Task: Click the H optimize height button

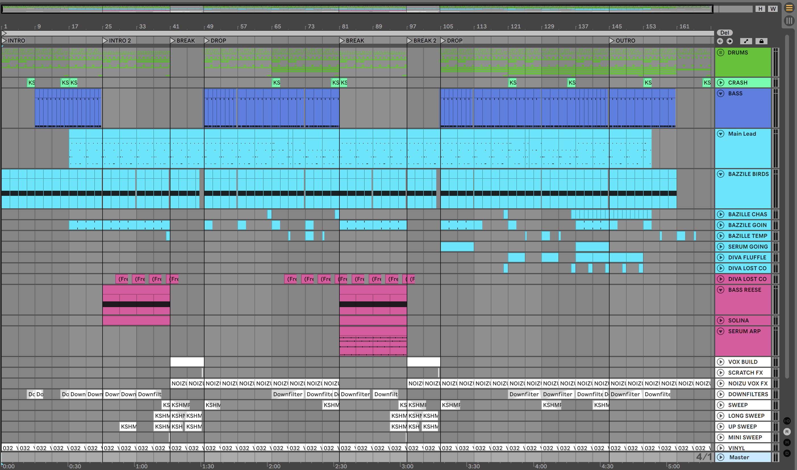Action: 760,9
